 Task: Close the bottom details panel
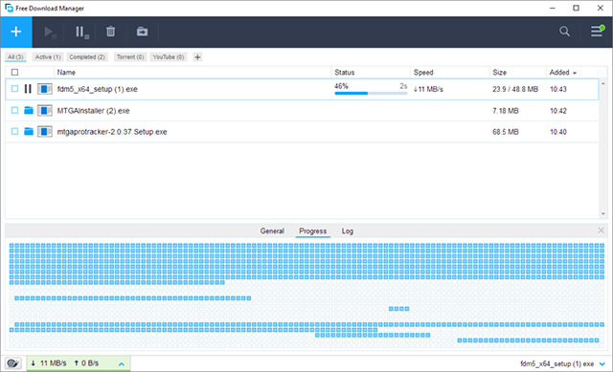(601, 230)
